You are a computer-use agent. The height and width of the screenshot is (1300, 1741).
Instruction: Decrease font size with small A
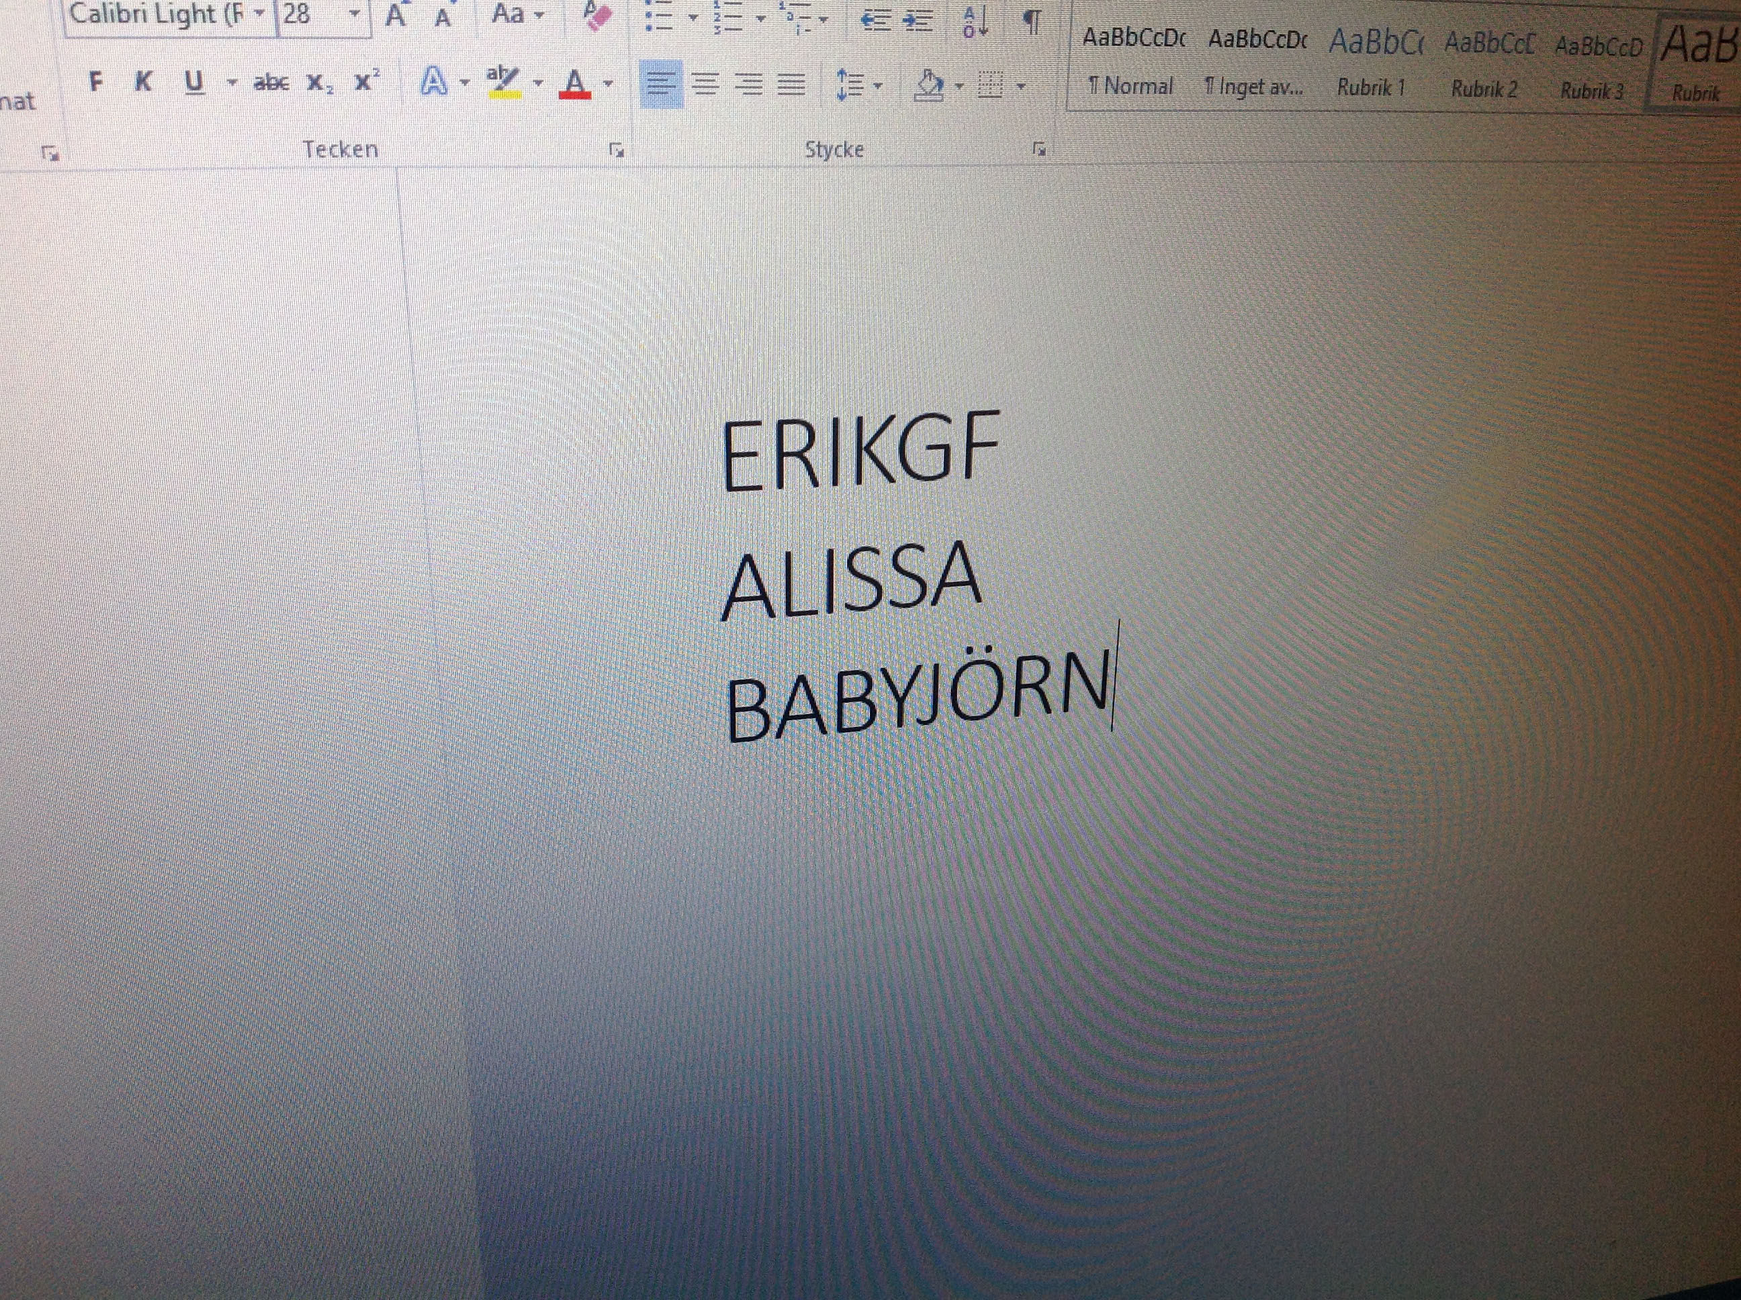click(443, 17)
